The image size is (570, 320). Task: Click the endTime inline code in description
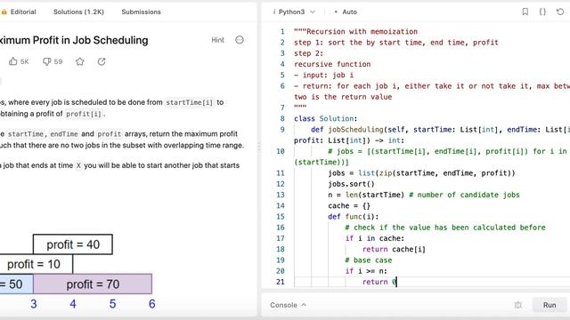coord(64,134)
